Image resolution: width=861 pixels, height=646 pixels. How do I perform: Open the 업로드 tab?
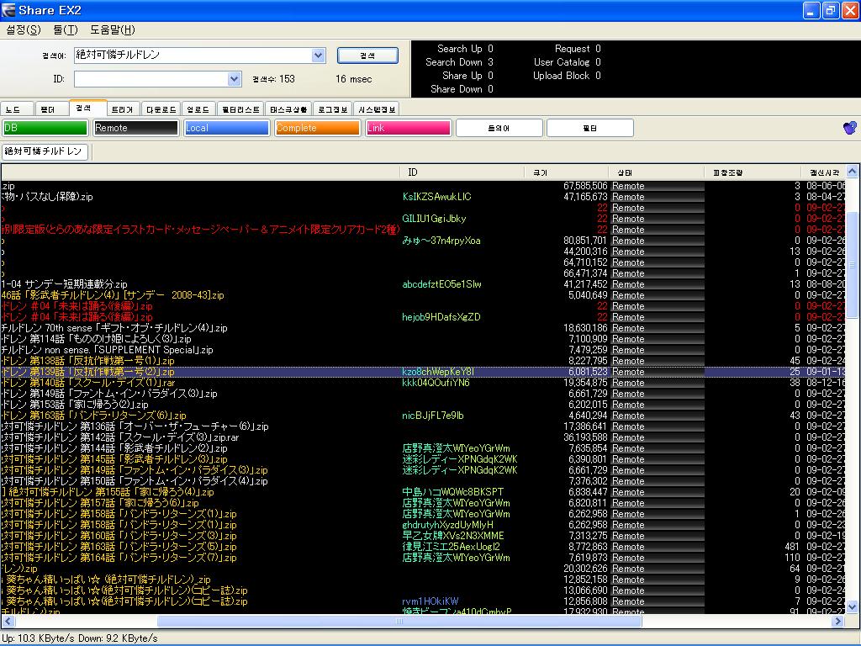(x=198, y=109)
